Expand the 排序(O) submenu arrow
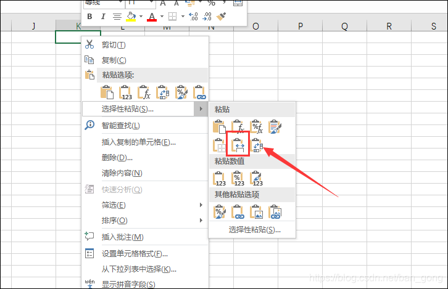Screen dimensions: 448x289 (201, 220)
